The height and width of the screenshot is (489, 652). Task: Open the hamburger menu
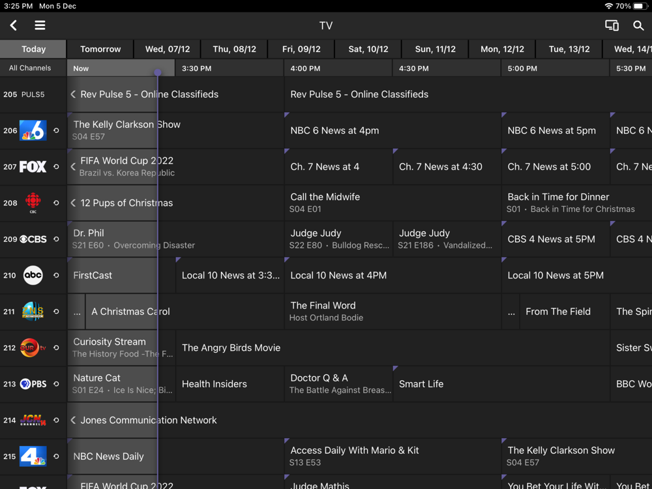click(40, 25)
